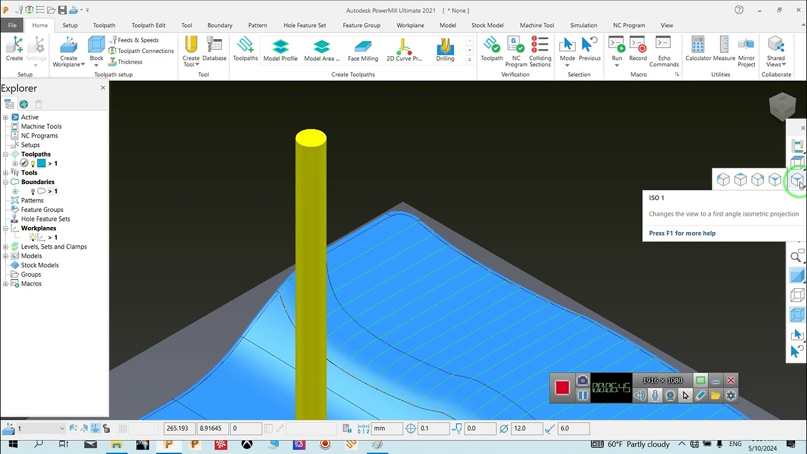This screenshot has height=454, width=807.
Task: Open the Toolpath ribbon tab
Action: point(104,25)
